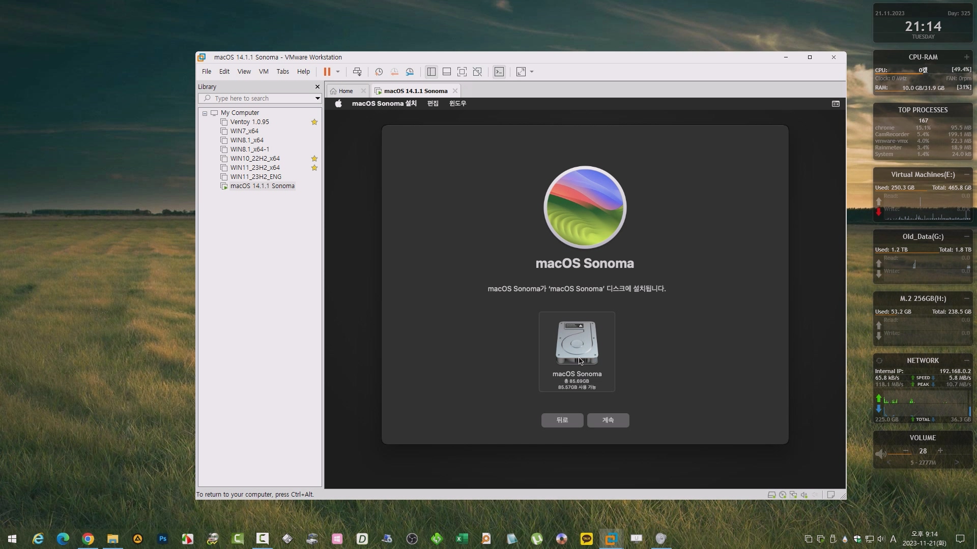Open the Help menu
This screenshot has width=977, height=549.
pos(304,72)
